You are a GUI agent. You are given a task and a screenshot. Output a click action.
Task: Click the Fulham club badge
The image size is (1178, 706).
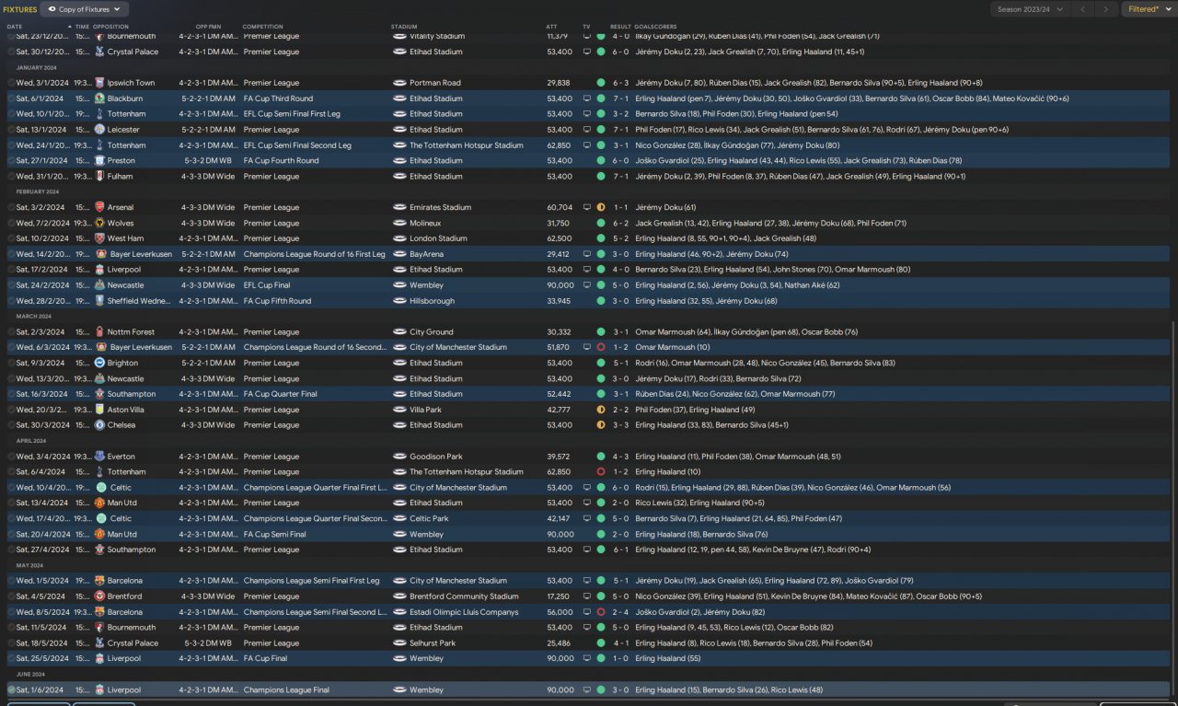point(100,177)
